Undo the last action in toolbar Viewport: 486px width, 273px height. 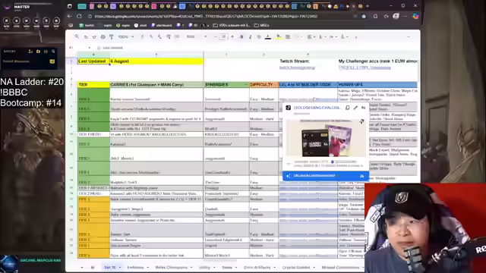coord(86,37)
